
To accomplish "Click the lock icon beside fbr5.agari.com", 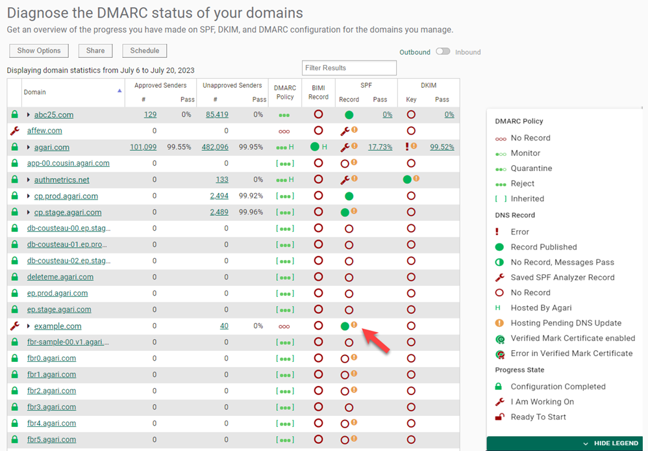I will click(14, 439).
